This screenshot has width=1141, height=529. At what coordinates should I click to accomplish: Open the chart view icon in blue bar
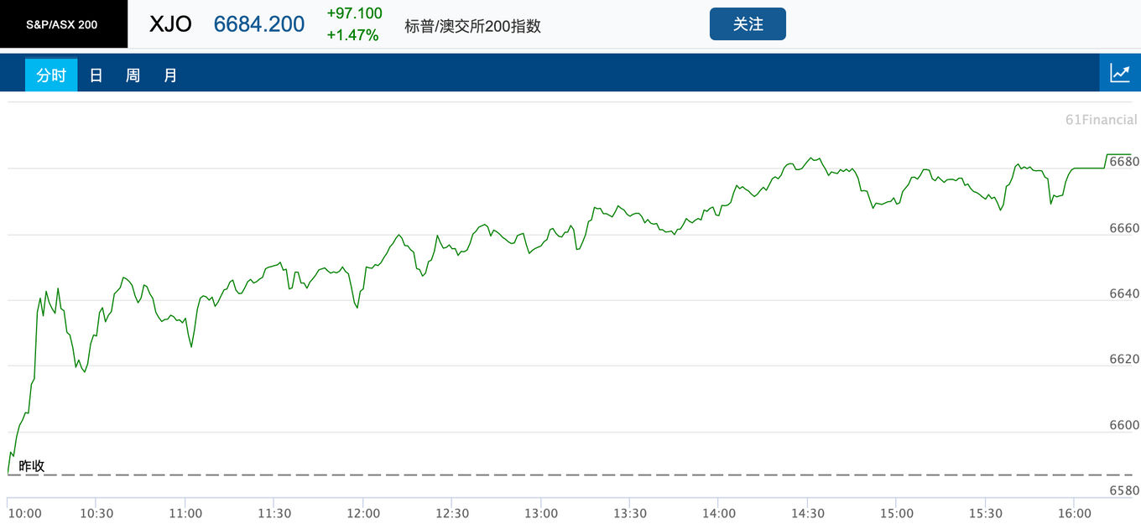point(1120,73)
